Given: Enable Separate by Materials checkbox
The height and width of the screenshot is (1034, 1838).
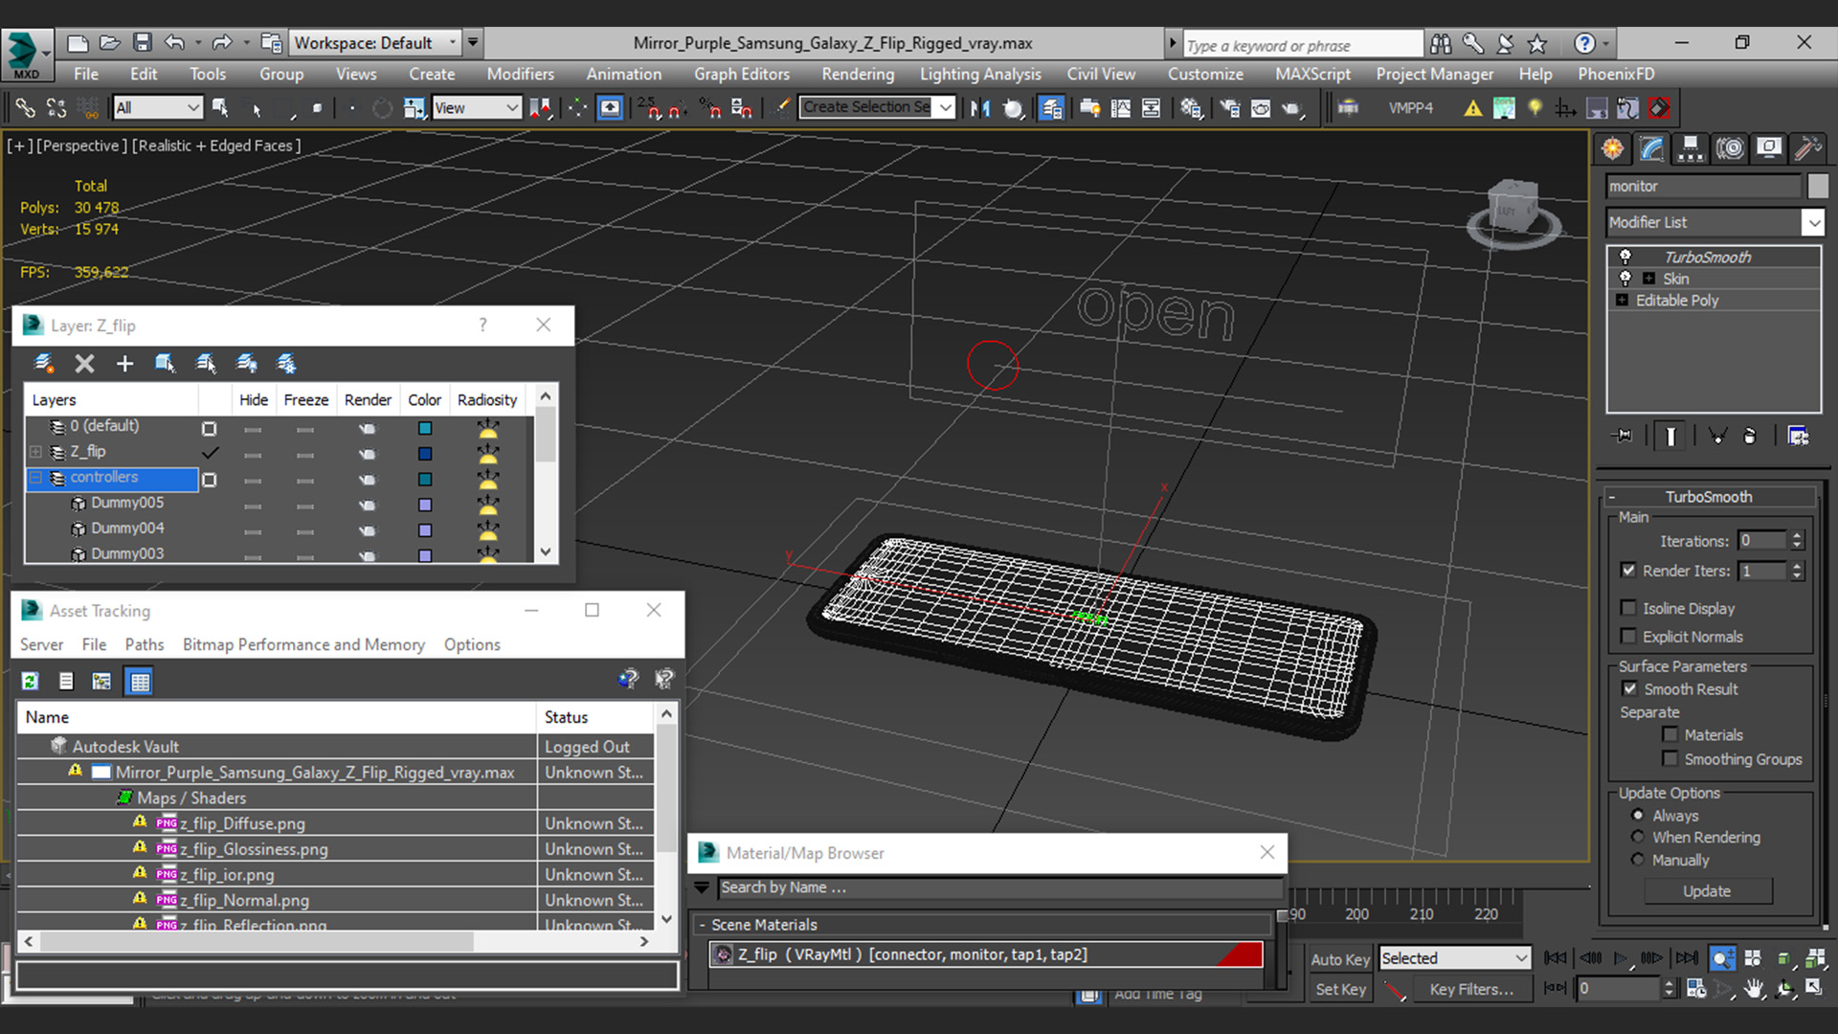Looking at the screenshot, I should [x=1670, y=734].
